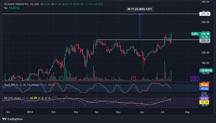Select the measurement tooltip showing 49.71 (22.06%)
This screenshot has height=123, width=216.
point(139,9)
